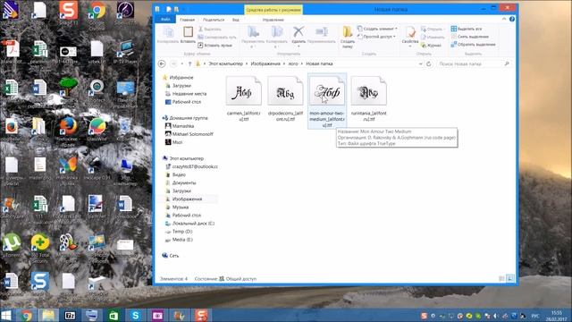Open Explorer help question mark icon
Screen dimensions: 572x322
coord(512,19)
